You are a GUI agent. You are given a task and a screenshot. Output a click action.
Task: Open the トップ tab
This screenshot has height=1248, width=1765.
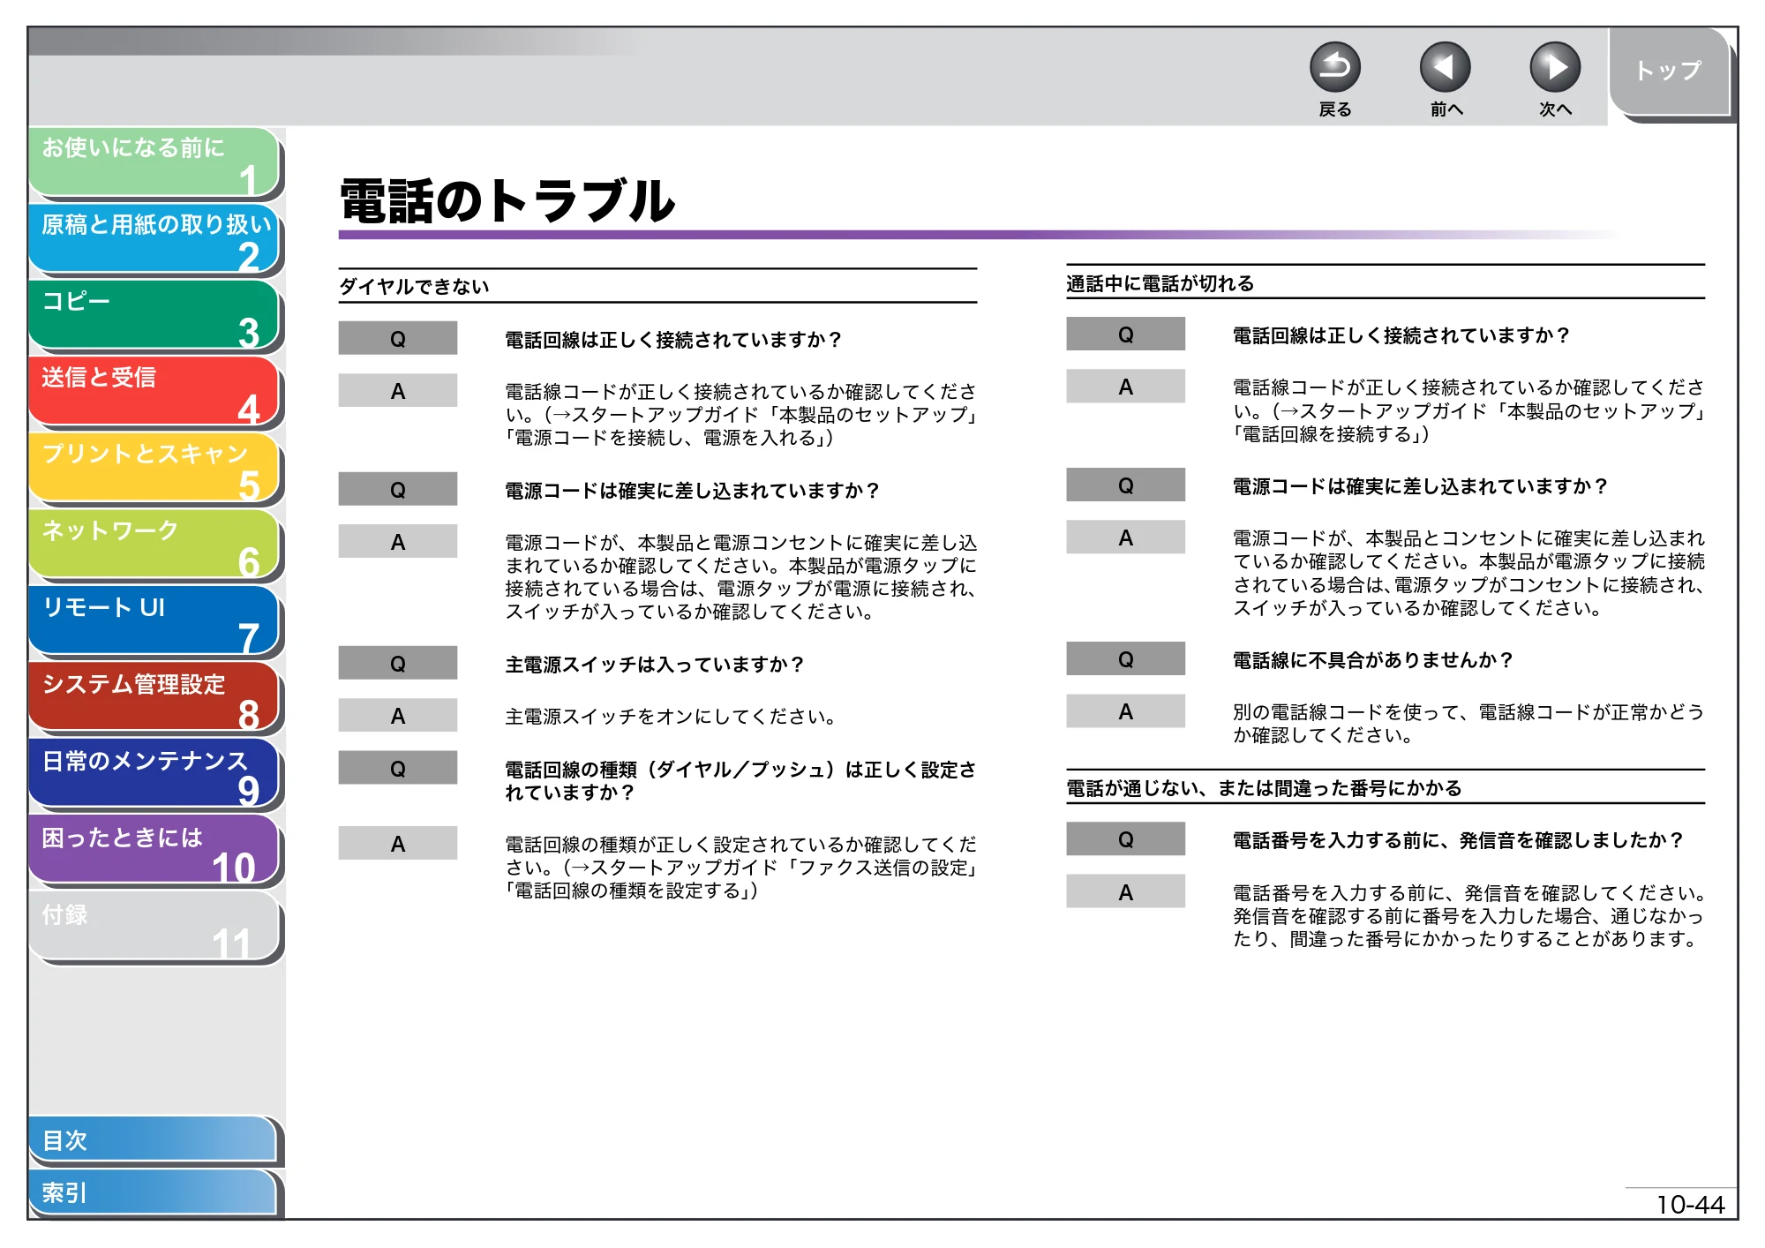tap(1669, 71)
